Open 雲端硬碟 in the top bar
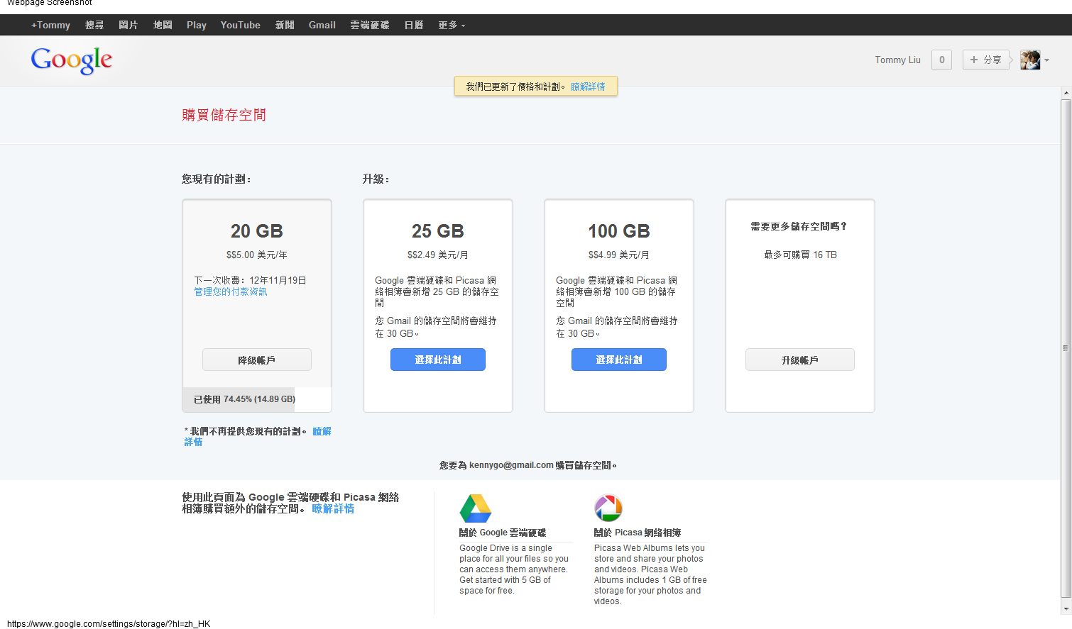The width and height of the screenshot is (1072, 629). [370, 25]
